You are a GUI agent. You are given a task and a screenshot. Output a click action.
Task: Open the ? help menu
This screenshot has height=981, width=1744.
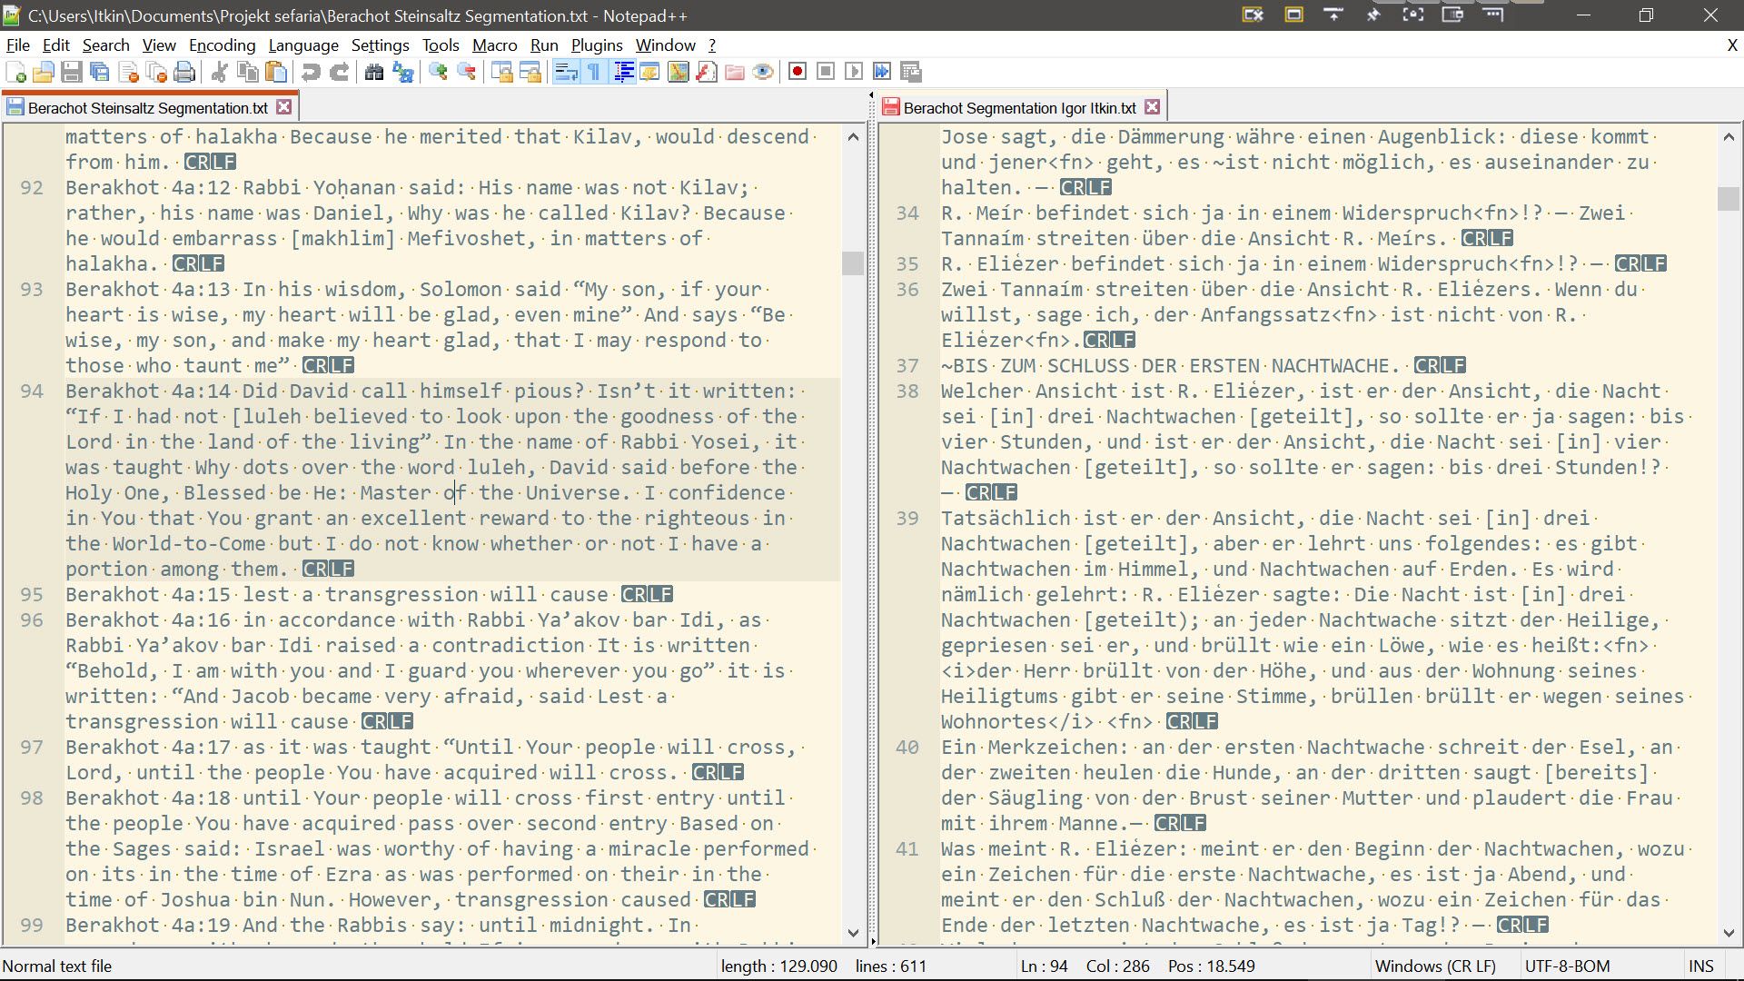pyautogui.click(x=712, y=45)
